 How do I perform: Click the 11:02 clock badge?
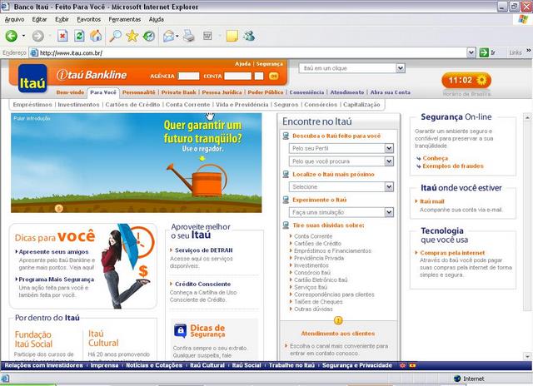pyautogui.click(x=466, y=81)
